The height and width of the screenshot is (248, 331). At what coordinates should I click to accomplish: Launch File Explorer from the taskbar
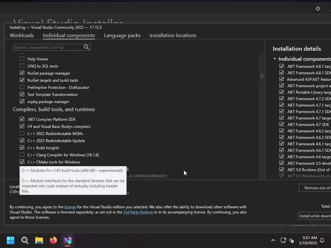[x=39, y=240]
